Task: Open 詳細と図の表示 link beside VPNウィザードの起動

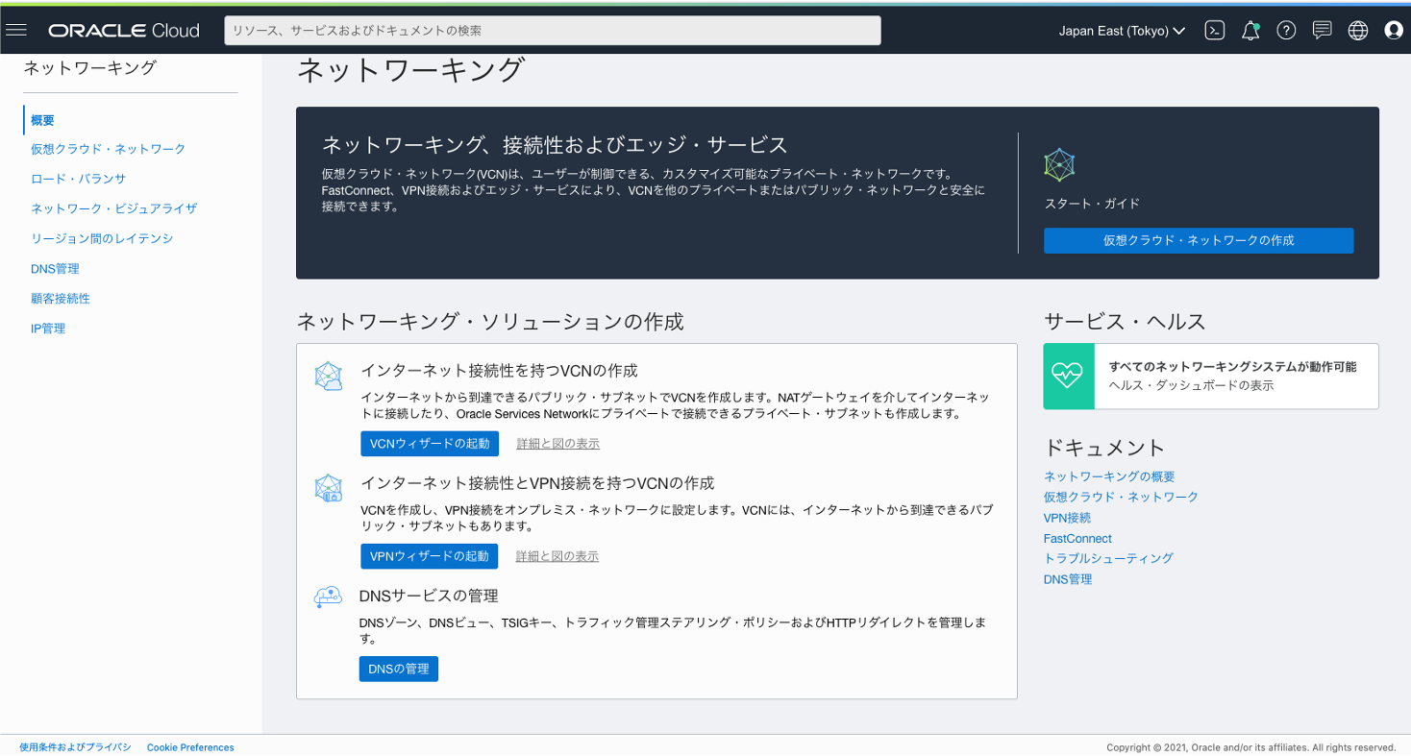Action: 557,556
